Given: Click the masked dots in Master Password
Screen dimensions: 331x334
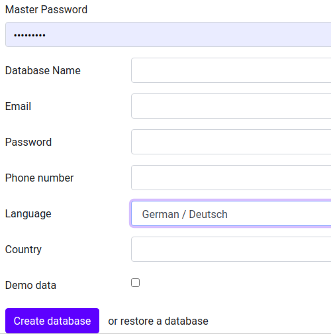Looking at the screenshot, I should 30,35.
